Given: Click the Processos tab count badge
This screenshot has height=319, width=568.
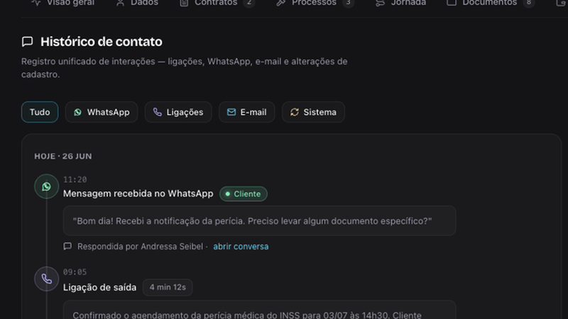Looking at the screenshot, I should pos(348,3).
